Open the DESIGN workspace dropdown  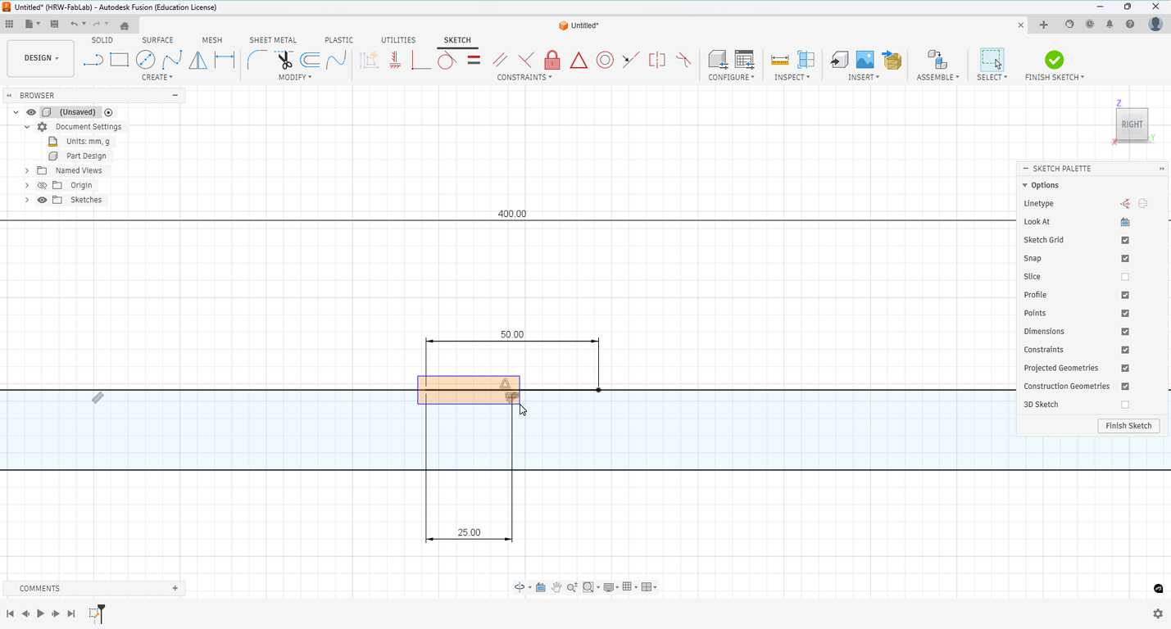click(41, 58)
